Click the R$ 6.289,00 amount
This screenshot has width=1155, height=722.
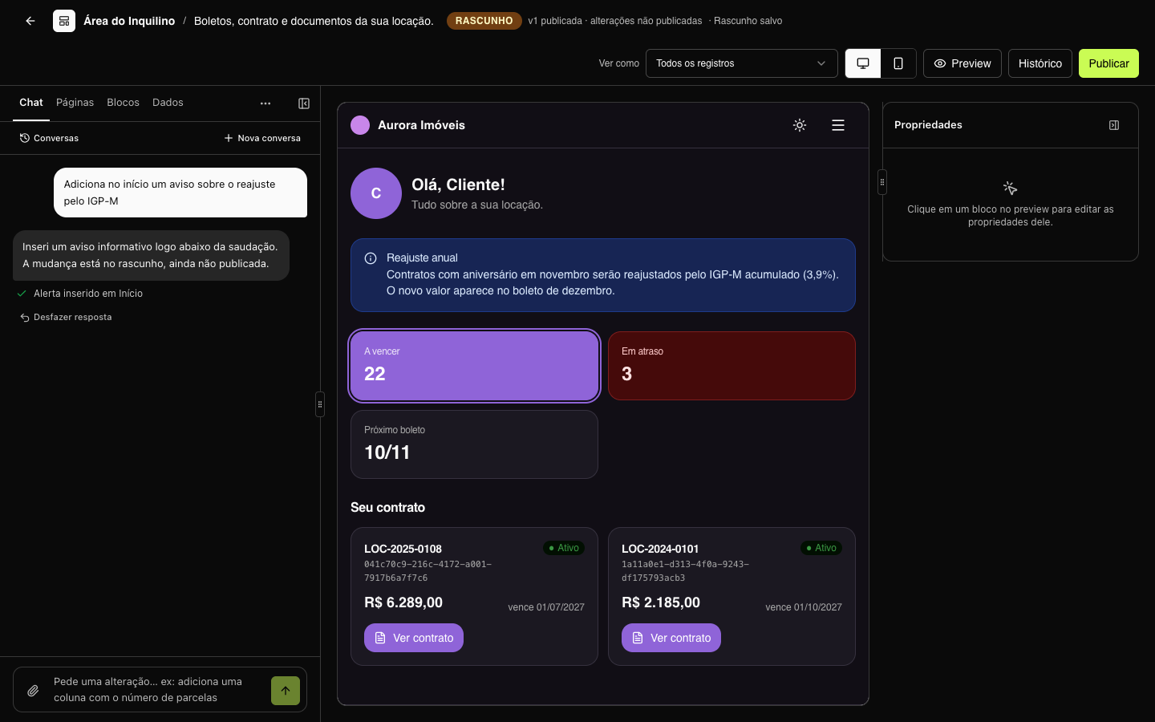click(403, 602)
